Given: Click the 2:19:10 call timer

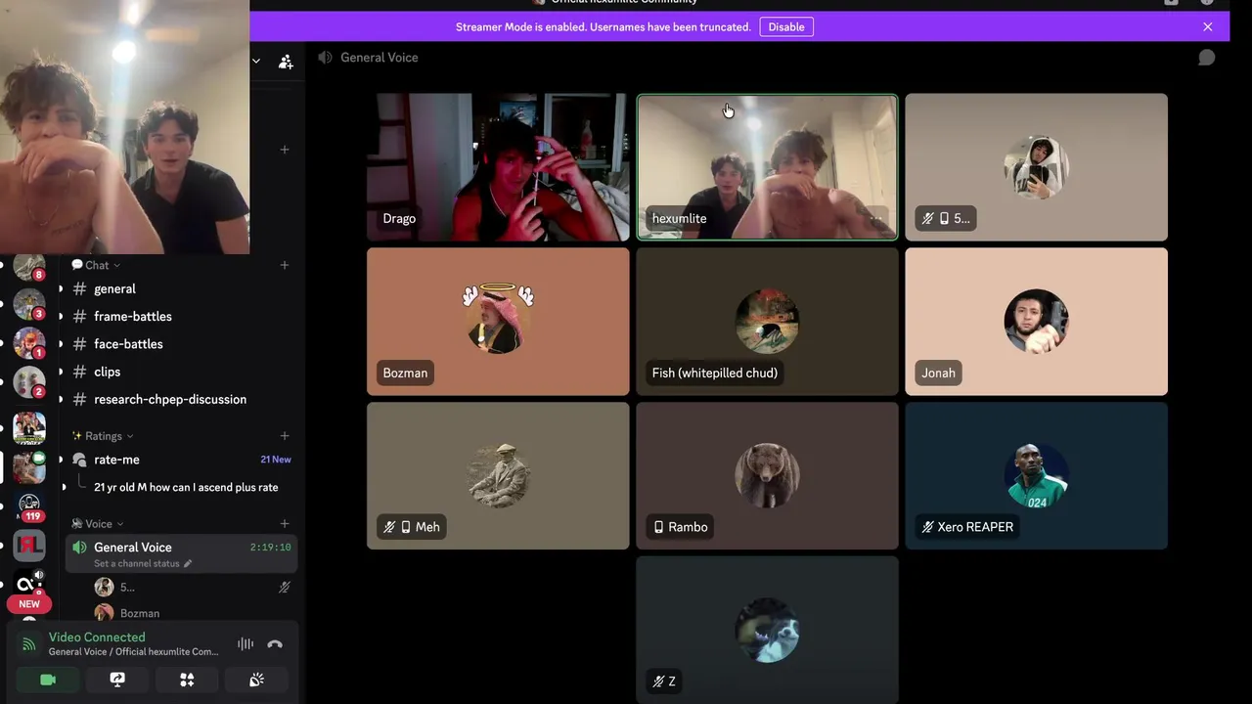Looking at the screenshot, I should pyautogui.click(x=270, y=548).
